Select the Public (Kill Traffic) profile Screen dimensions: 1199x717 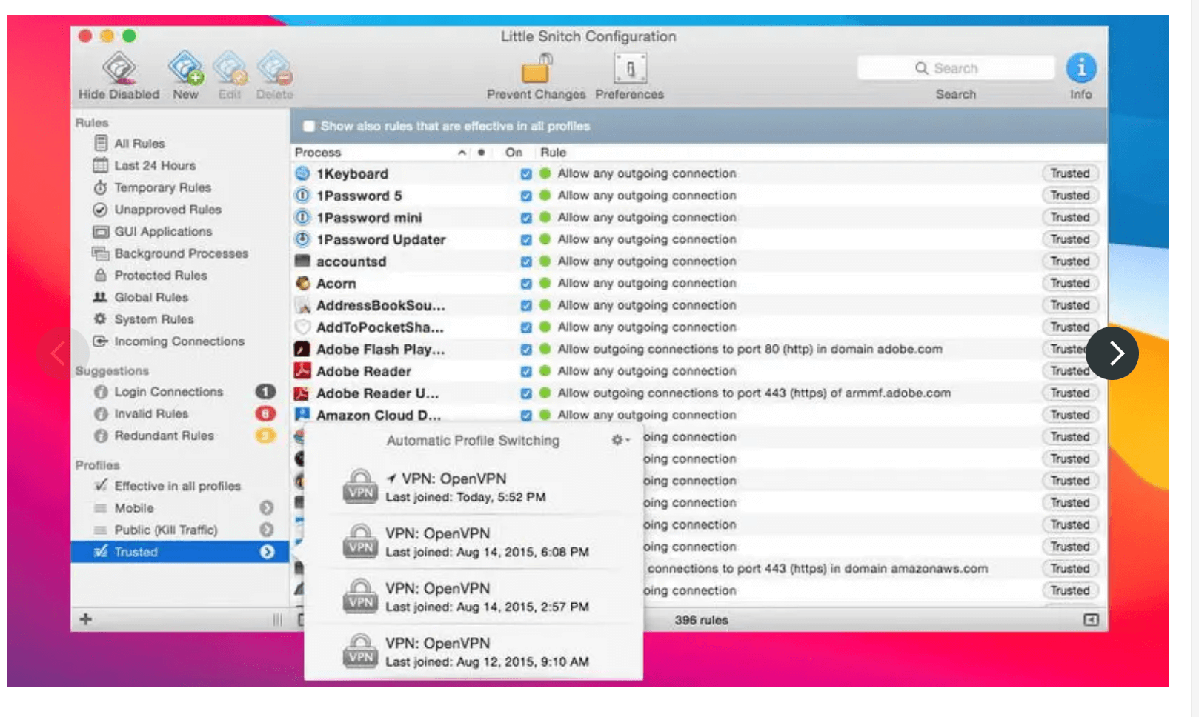[x=166, y=530]
